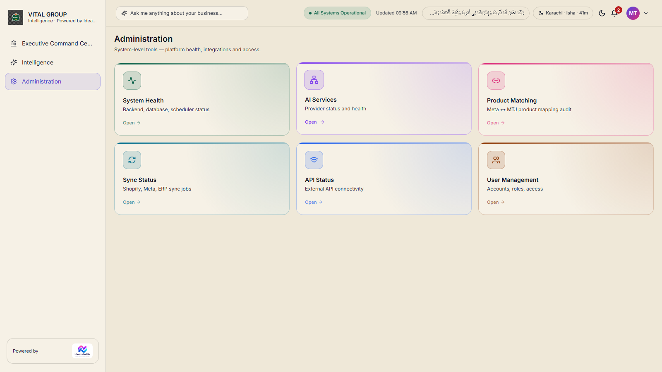
Task: Click the Administration page heading
Action: (144, 39)
